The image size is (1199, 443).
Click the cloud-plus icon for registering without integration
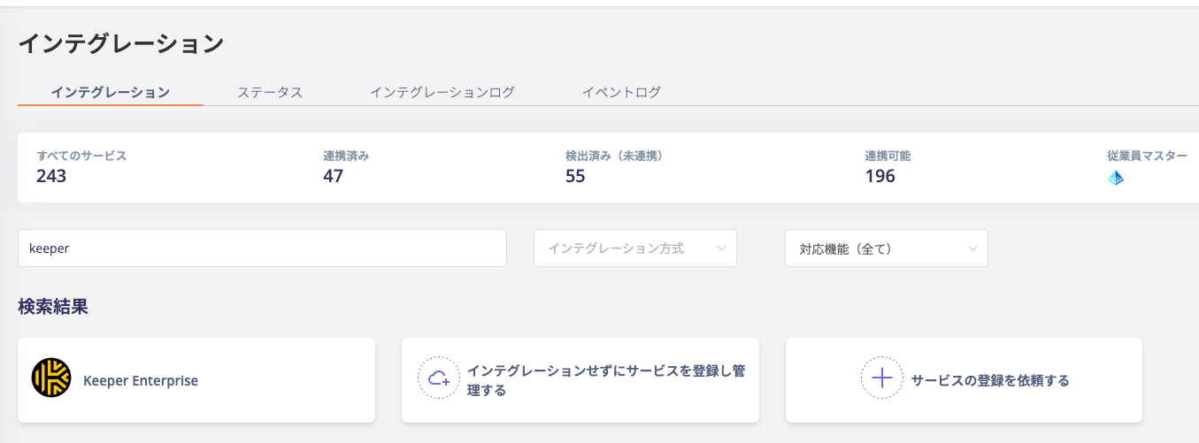[439, 378]
